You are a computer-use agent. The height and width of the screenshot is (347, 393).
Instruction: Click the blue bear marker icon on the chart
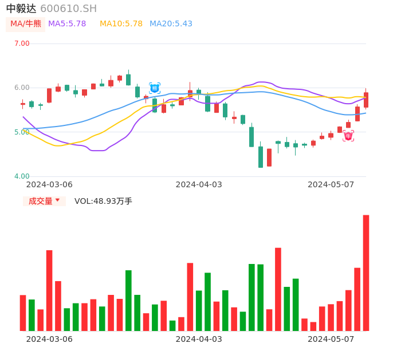coord(155,88)
